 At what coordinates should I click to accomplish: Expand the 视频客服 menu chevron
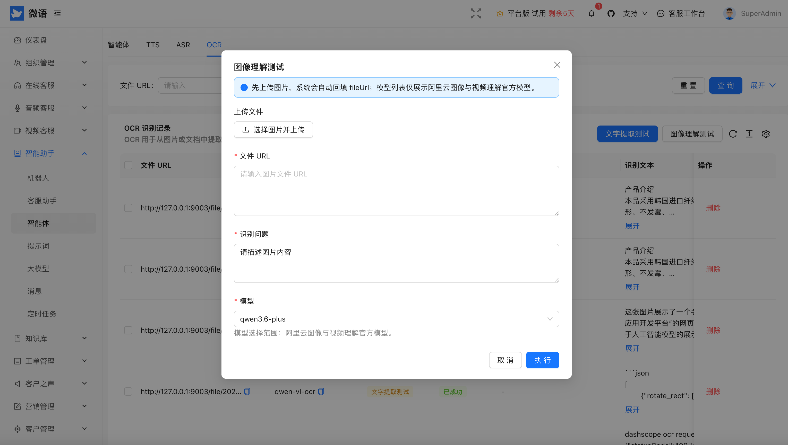coord(84,130)
